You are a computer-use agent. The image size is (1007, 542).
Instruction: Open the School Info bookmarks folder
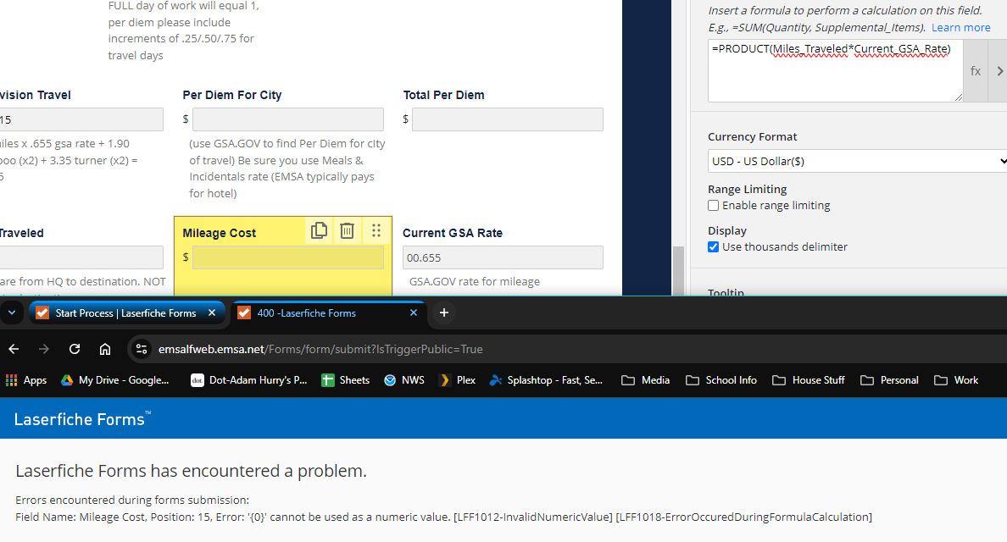721,380
